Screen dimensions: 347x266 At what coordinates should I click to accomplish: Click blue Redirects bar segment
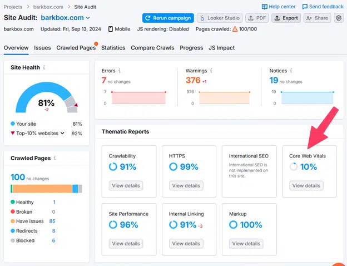[x=75, y=189]
